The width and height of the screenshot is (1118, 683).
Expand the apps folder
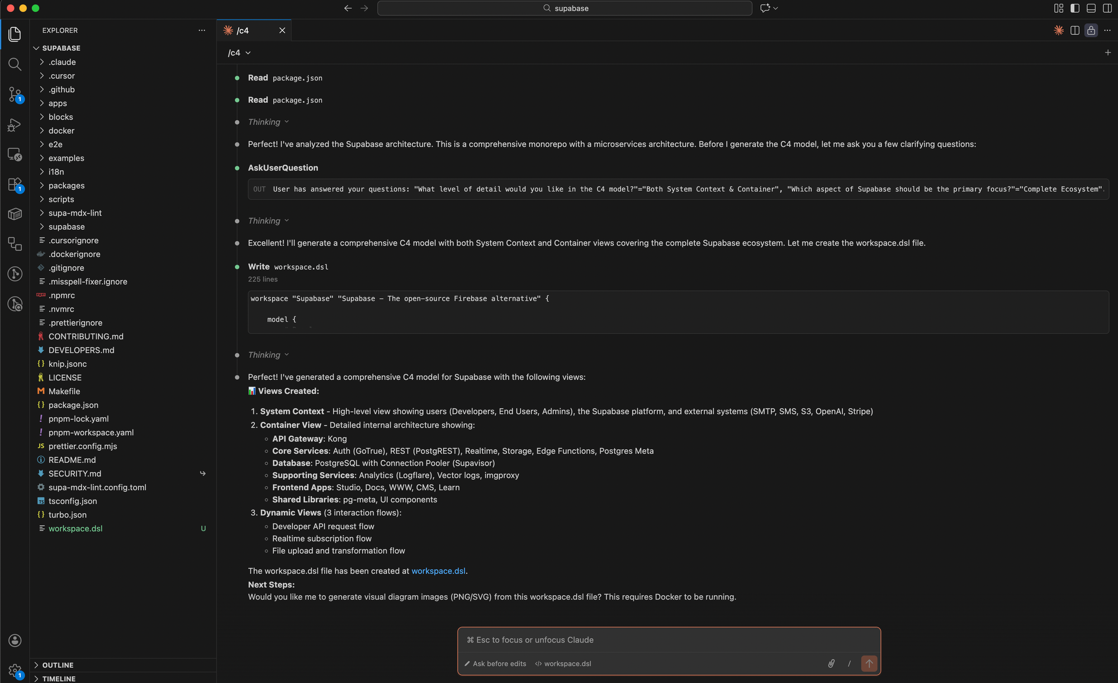[x=58, y=103]
